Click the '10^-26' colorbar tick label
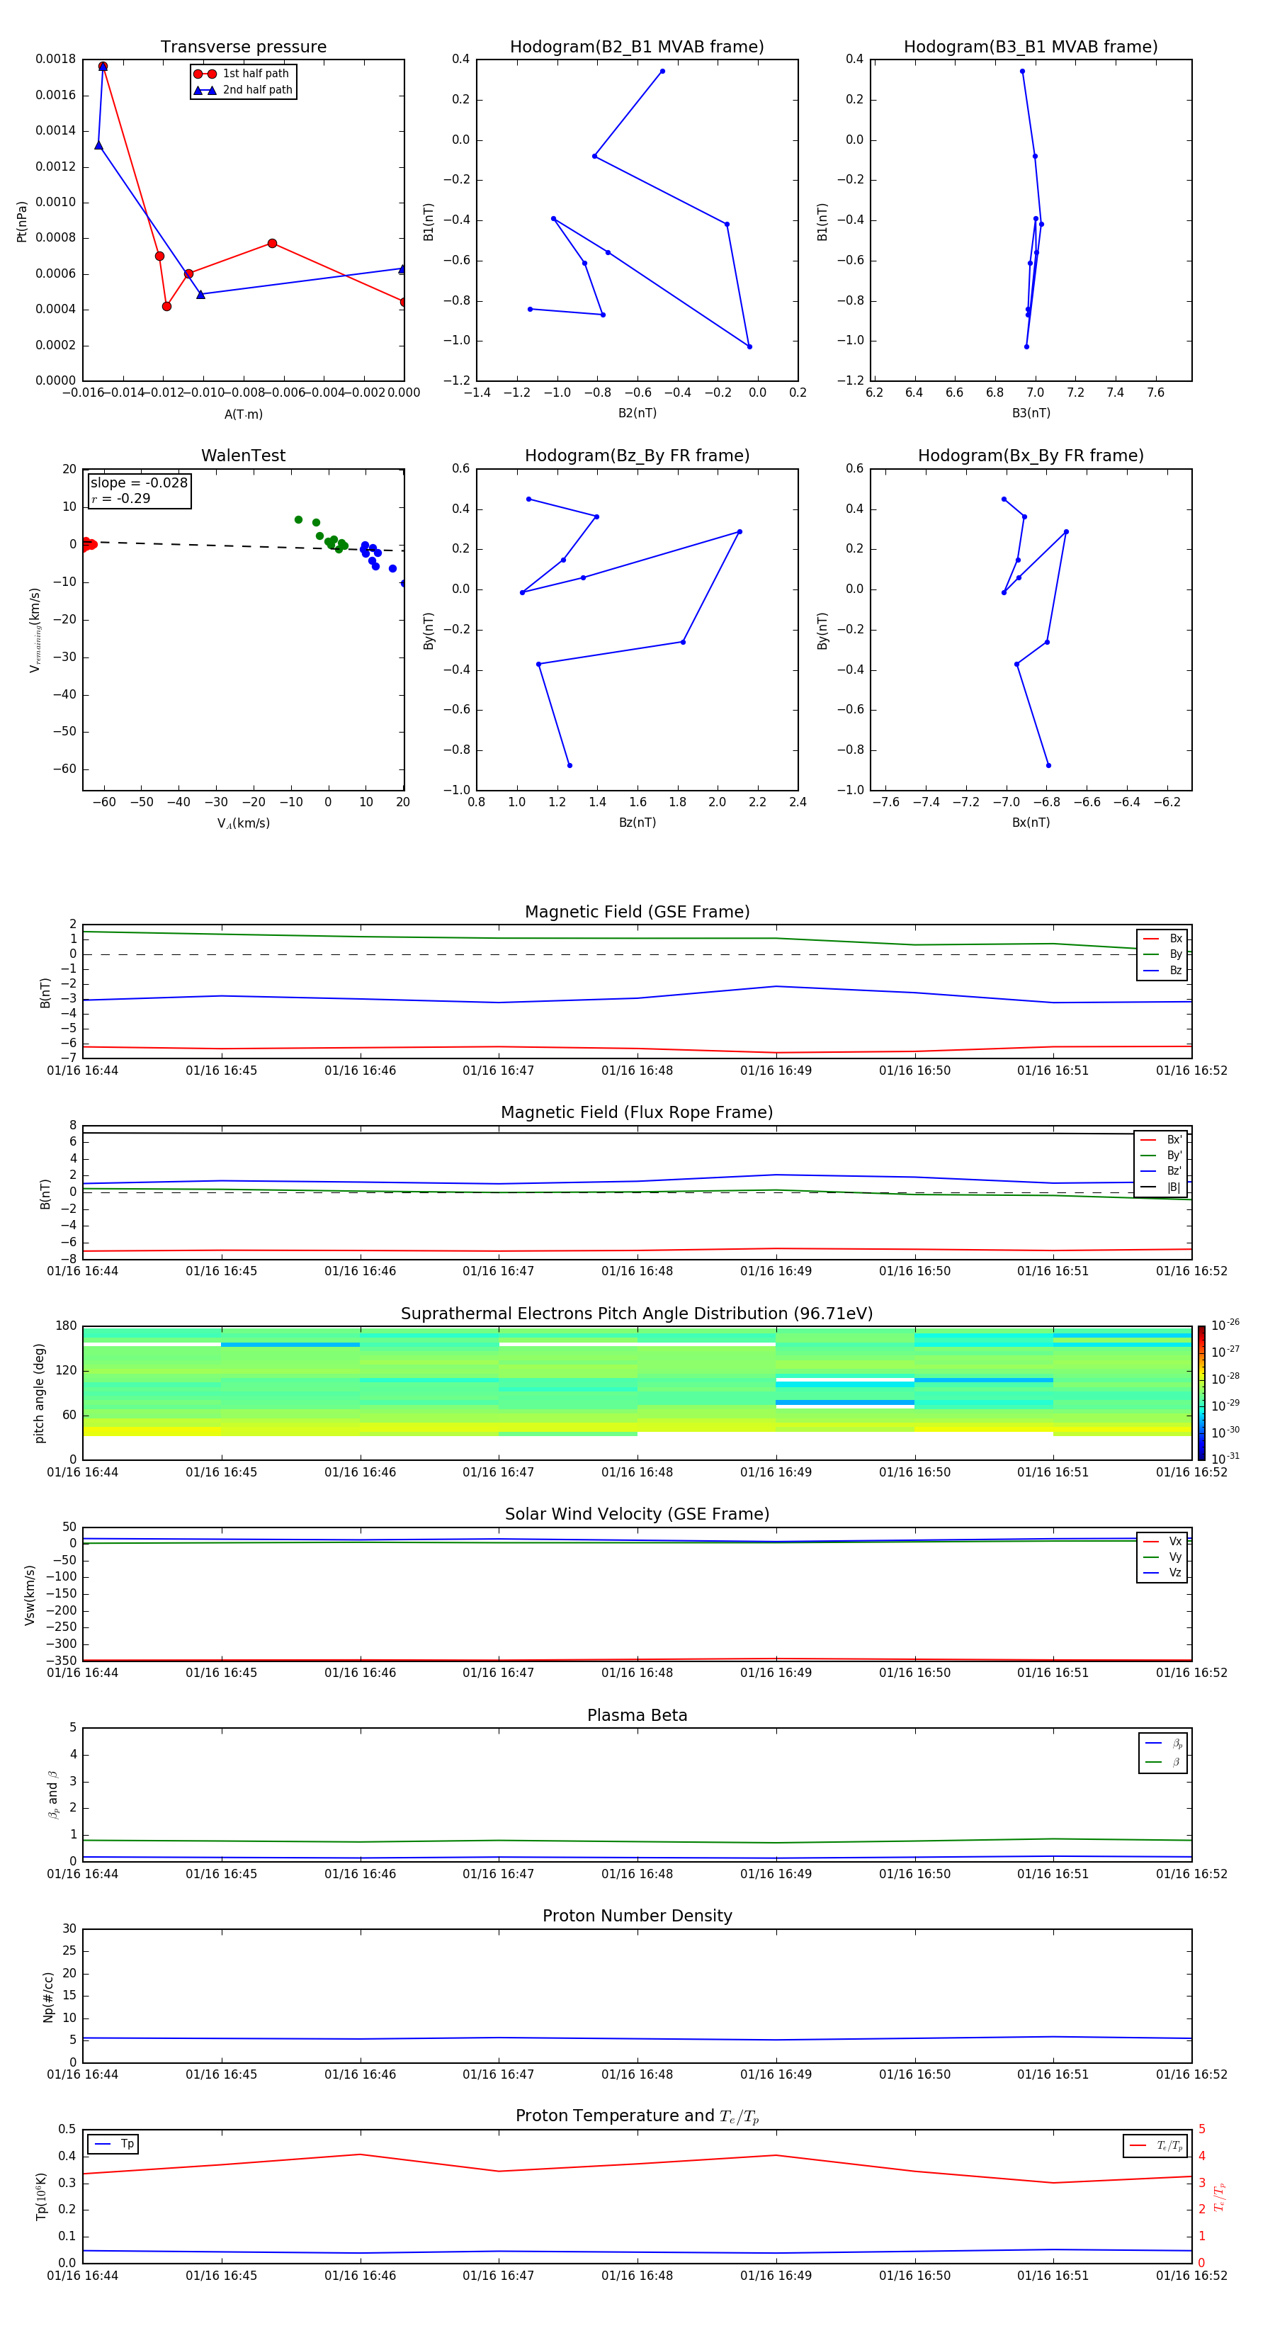 [1225, 1325]
